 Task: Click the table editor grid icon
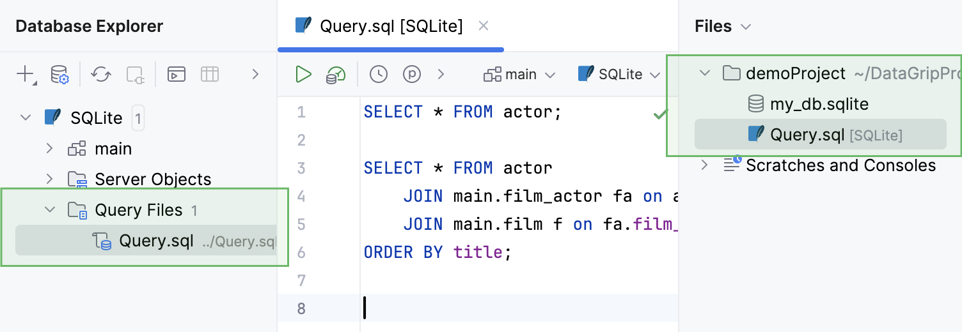210,74
